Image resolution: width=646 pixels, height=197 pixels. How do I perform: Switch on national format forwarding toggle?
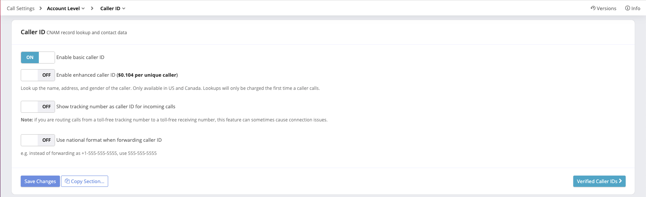coord(38,140)
